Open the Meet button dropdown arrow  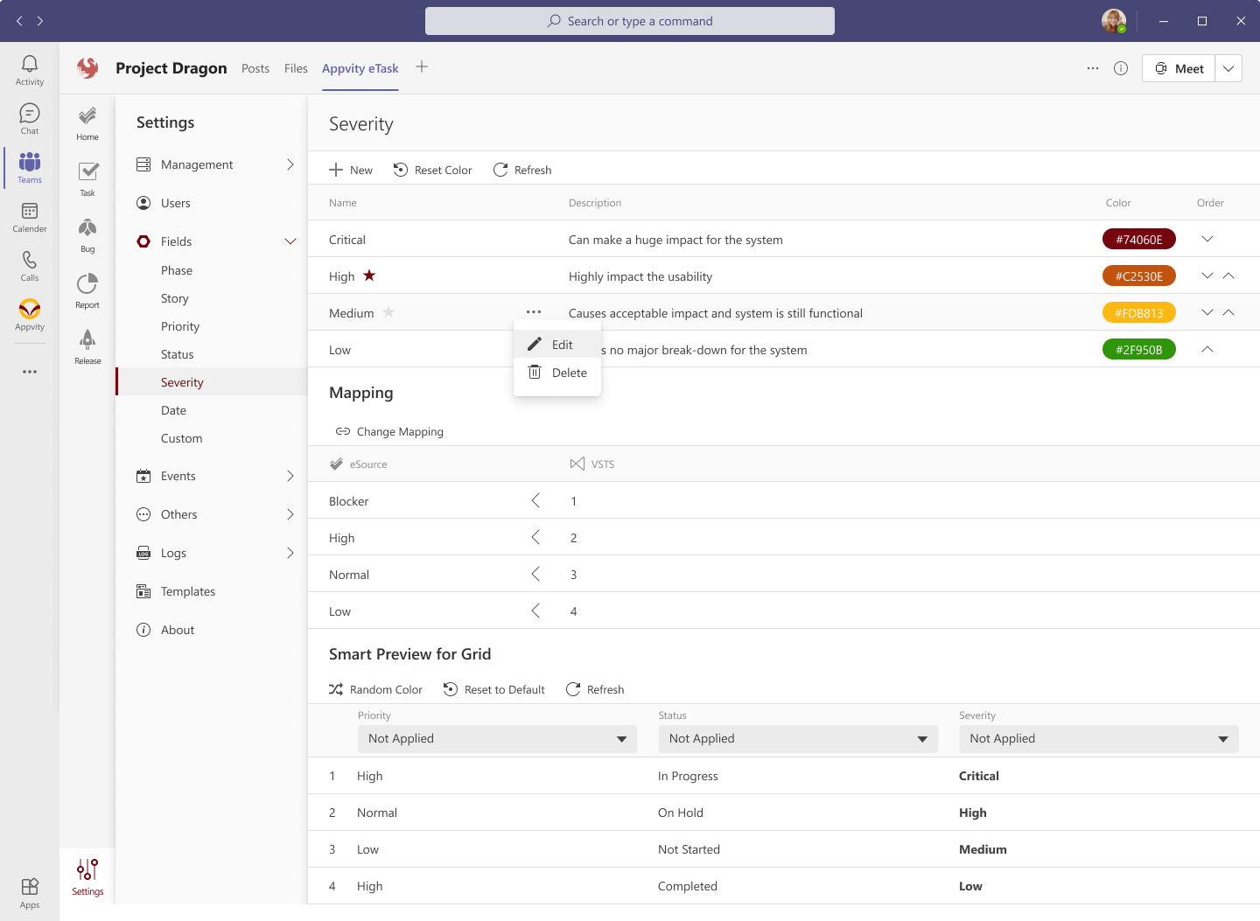[x=1228, y=68]
